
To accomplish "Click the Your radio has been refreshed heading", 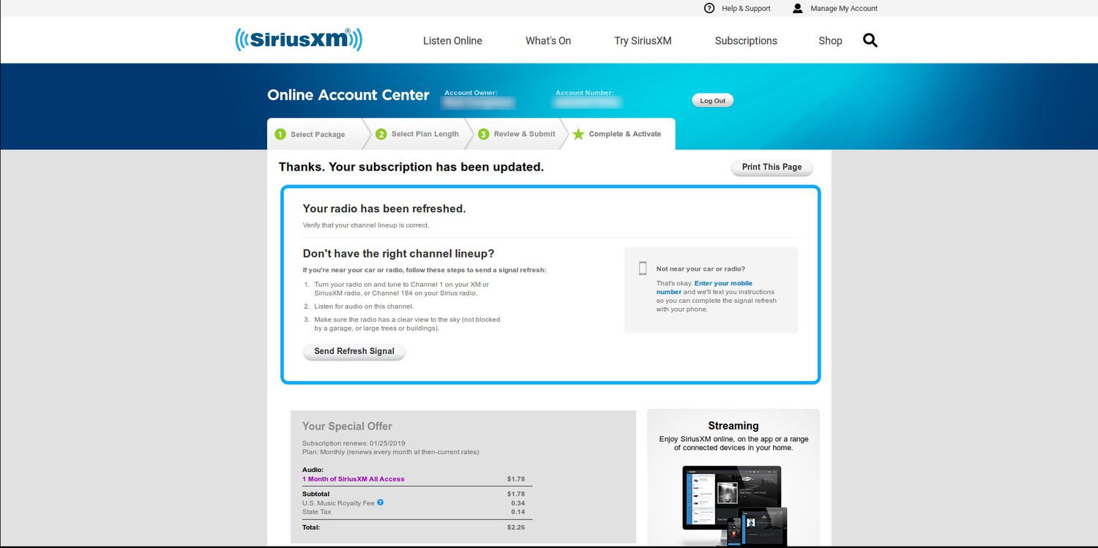I will click(x=384, y=209).
